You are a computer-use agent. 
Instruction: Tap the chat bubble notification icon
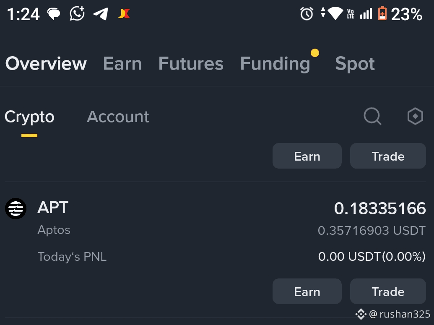54,13
